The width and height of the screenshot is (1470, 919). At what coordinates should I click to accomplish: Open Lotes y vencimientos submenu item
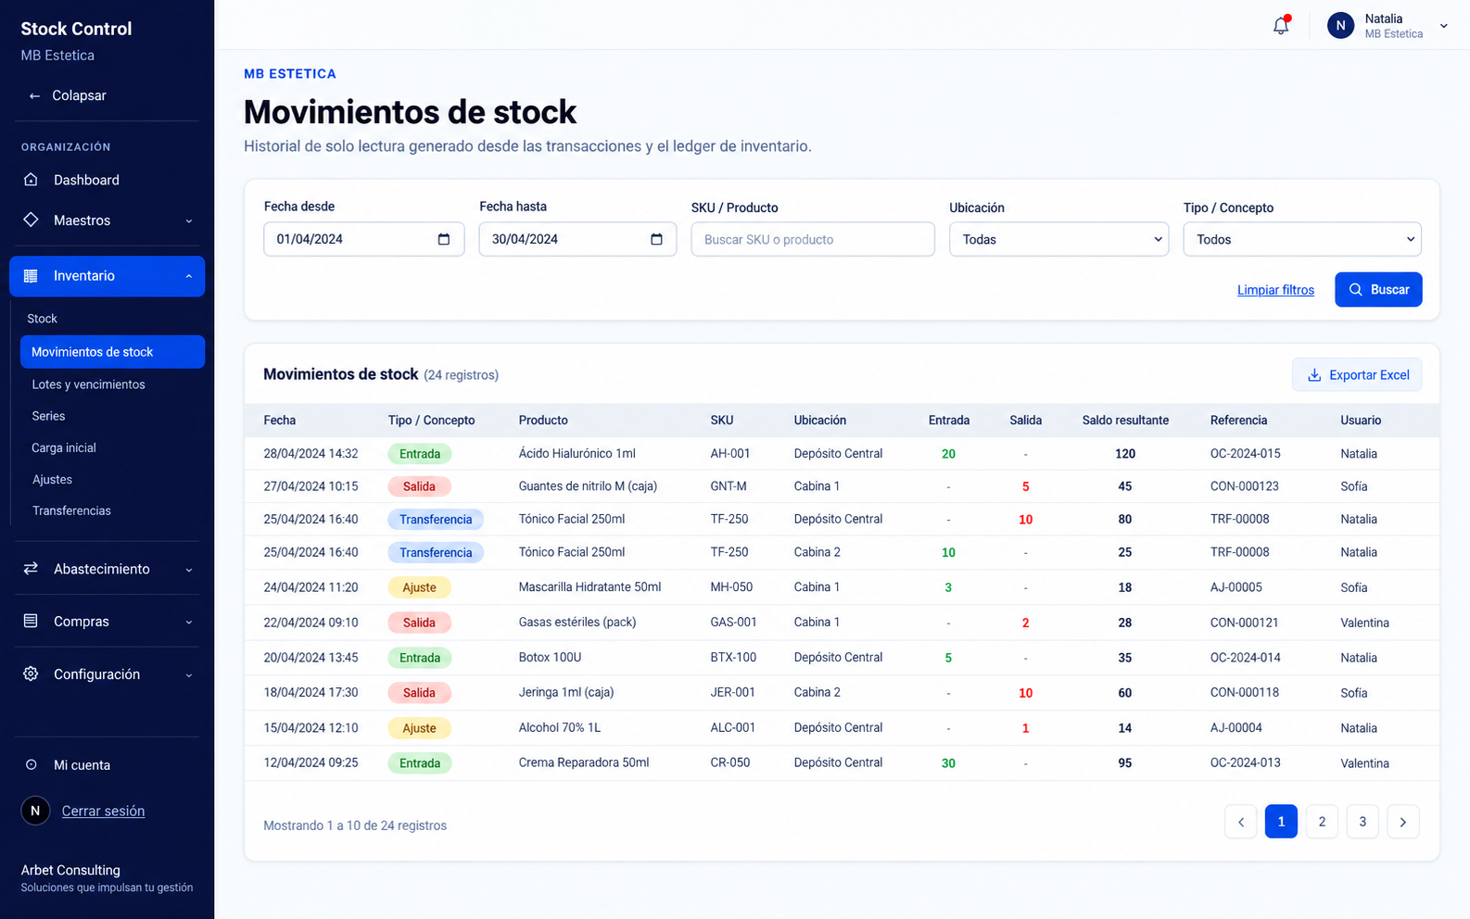point(88,384)
